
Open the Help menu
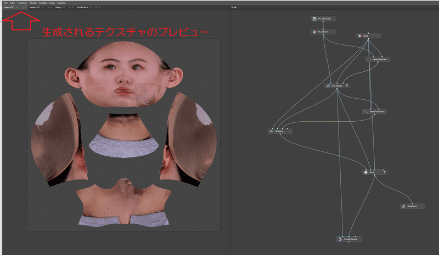tap(52, 3)
